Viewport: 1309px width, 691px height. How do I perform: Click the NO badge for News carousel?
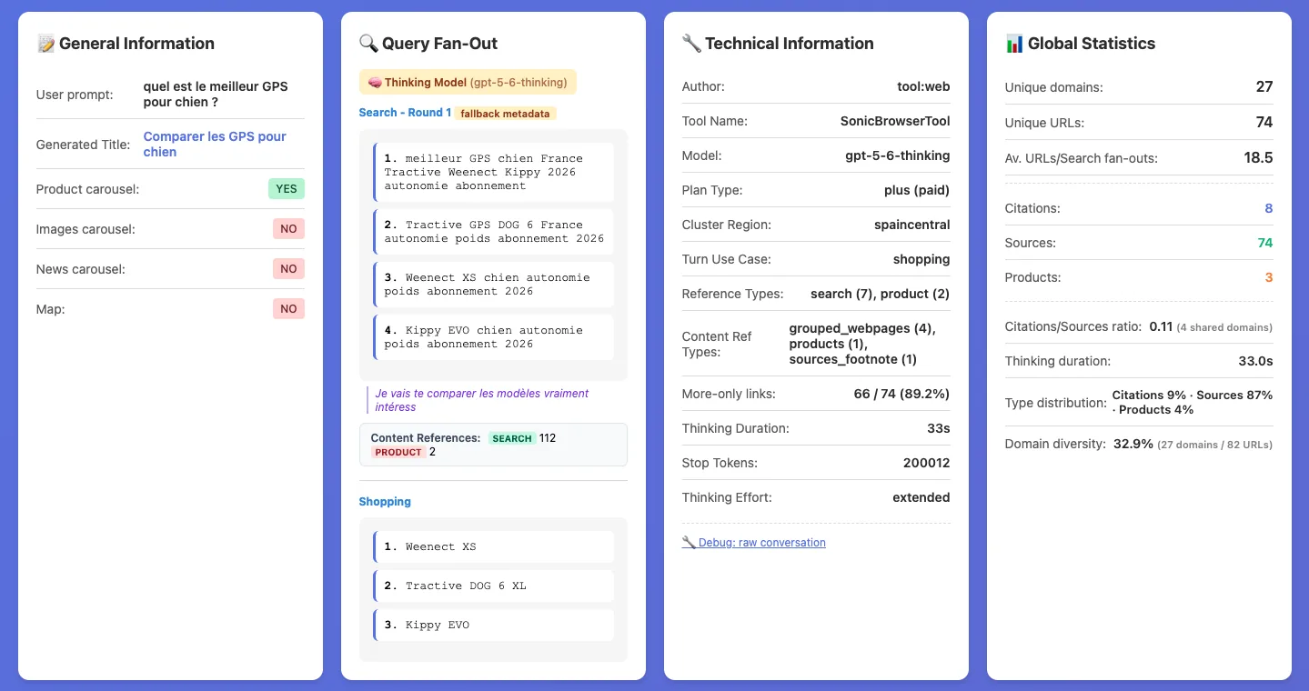[x=288, y=269]
